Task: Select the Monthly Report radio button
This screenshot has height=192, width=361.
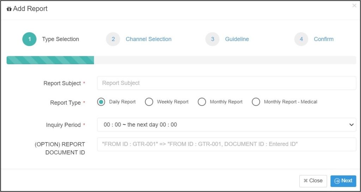Action: pyautogui.click(x=202, y=102)
